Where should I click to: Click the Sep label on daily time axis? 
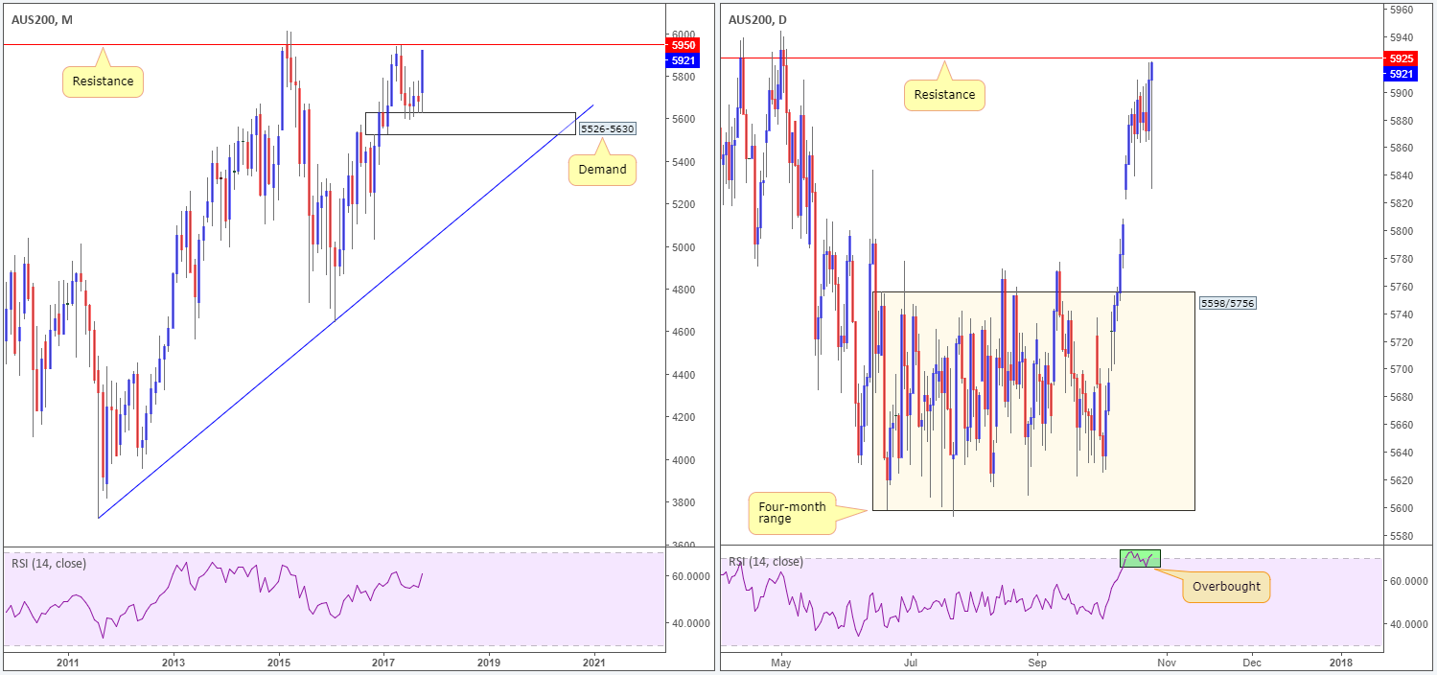tap(1037, 662)
